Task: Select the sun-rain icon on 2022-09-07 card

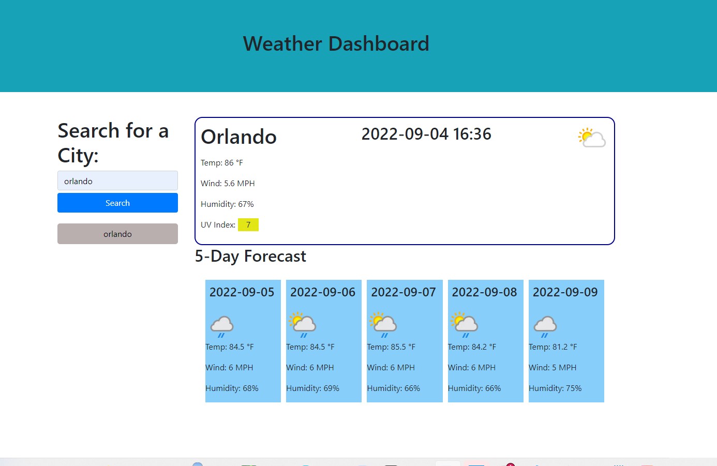Action: pyautogui.click(x=383, y=324)
